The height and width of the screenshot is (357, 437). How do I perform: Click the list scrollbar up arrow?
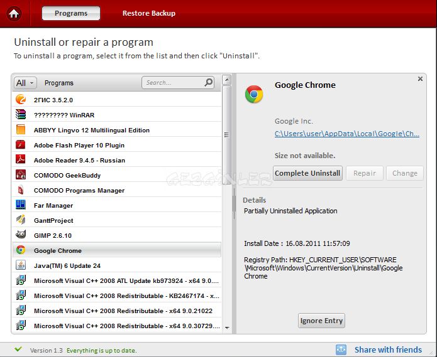[227, 80]
